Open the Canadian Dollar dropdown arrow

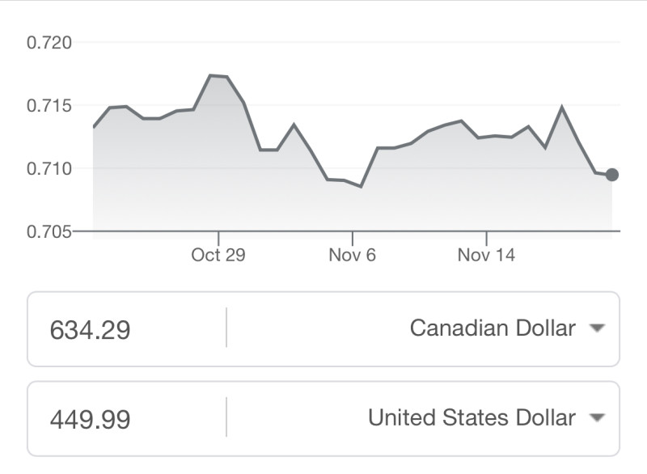(x=597, y=328)
